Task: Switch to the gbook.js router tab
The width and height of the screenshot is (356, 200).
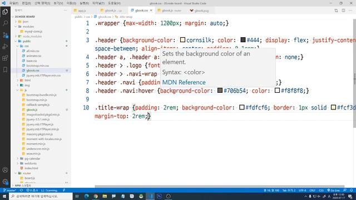Action: (x=171, y=11)
